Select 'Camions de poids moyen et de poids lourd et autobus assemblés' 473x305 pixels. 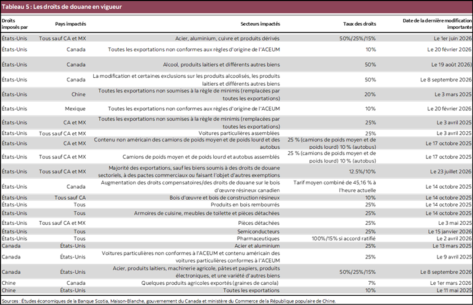[201, 157]
